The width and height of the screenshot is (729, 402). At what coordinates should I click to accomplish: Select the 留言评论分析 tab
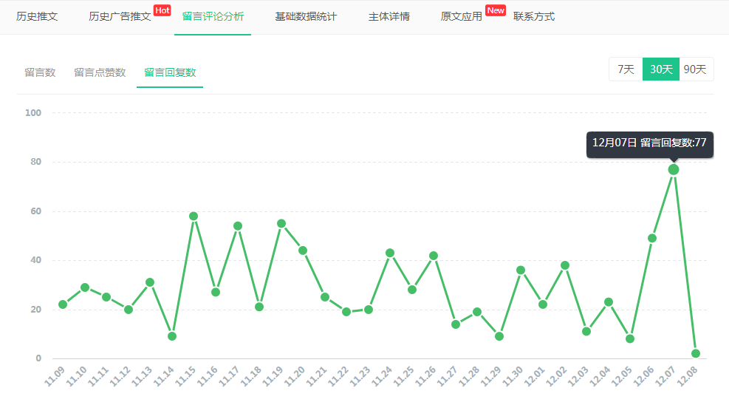pos(213,17)
